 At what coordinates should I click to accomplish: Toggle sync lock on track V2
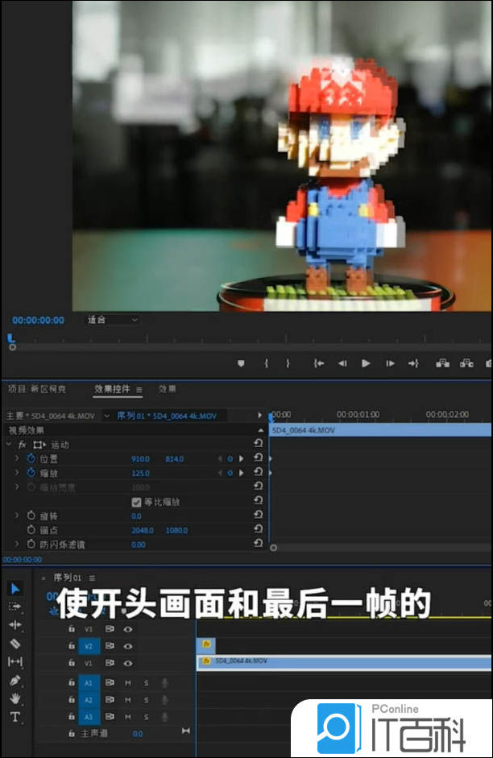click(110, 646)
